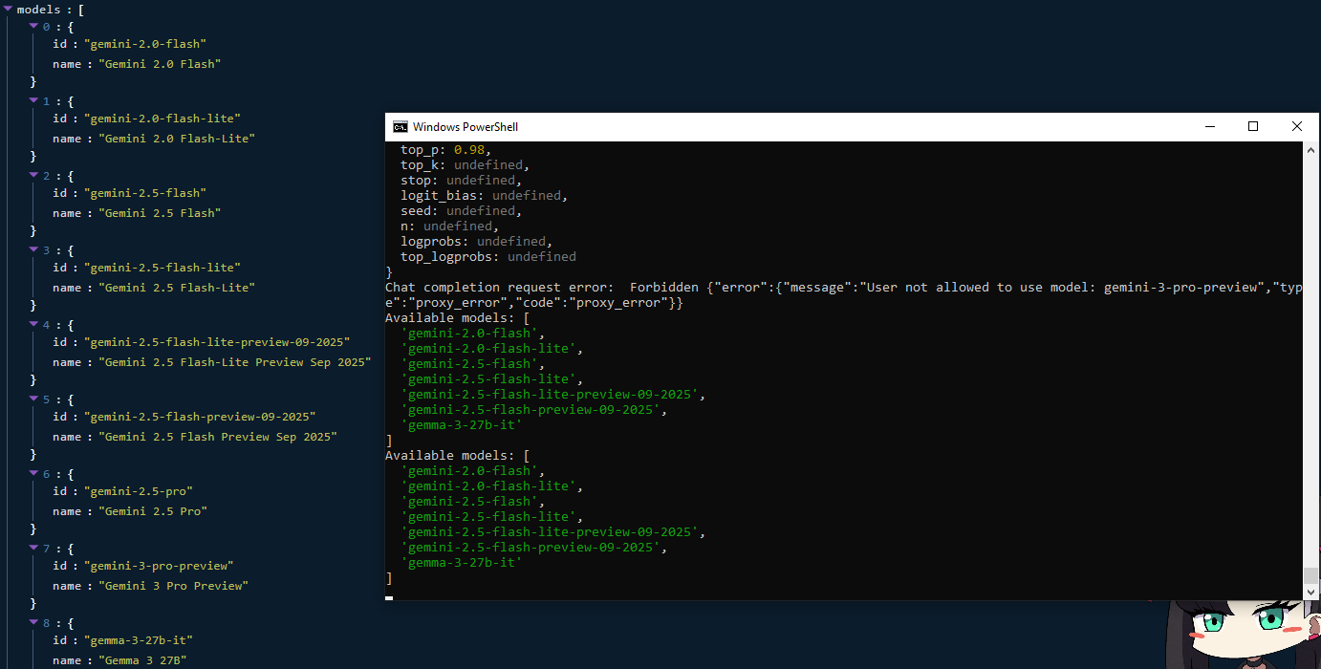Click 'gemma-3-27b-it' in second models list
The image size is (1321, 669).
tap(462, 563)
